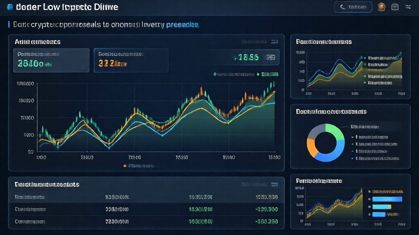The image size is (419, 235).
Task: Open the dropdown in bottom table panel header
Action: (254, 184)
